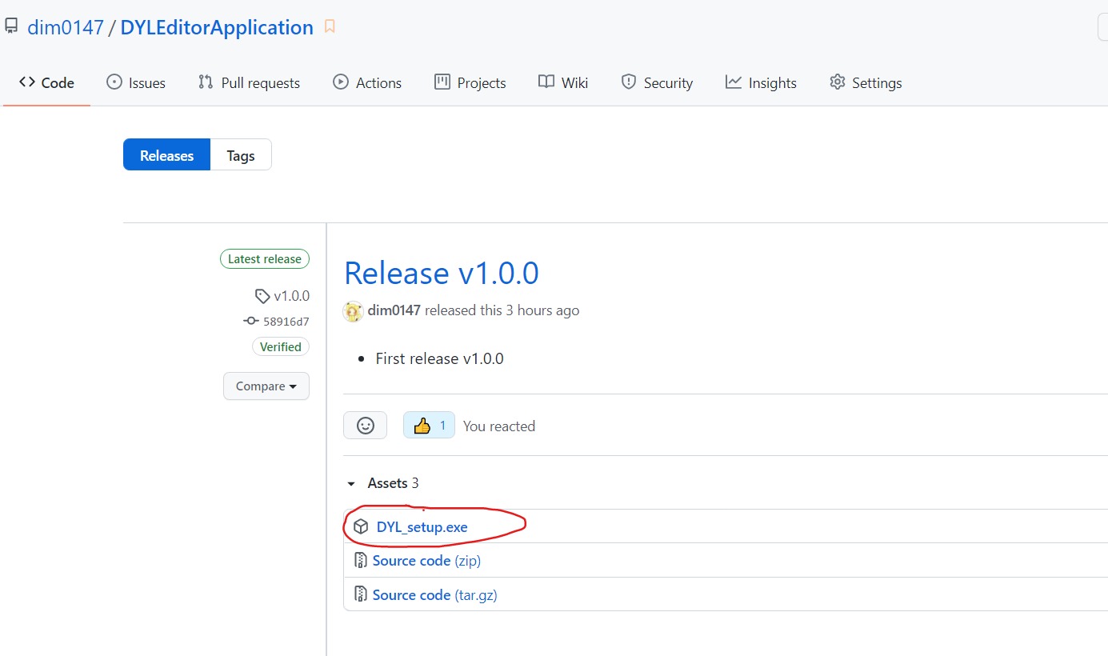Open dim0147 author link under release title
Screen dimensions: 1108x656
(x=394, y=310)
